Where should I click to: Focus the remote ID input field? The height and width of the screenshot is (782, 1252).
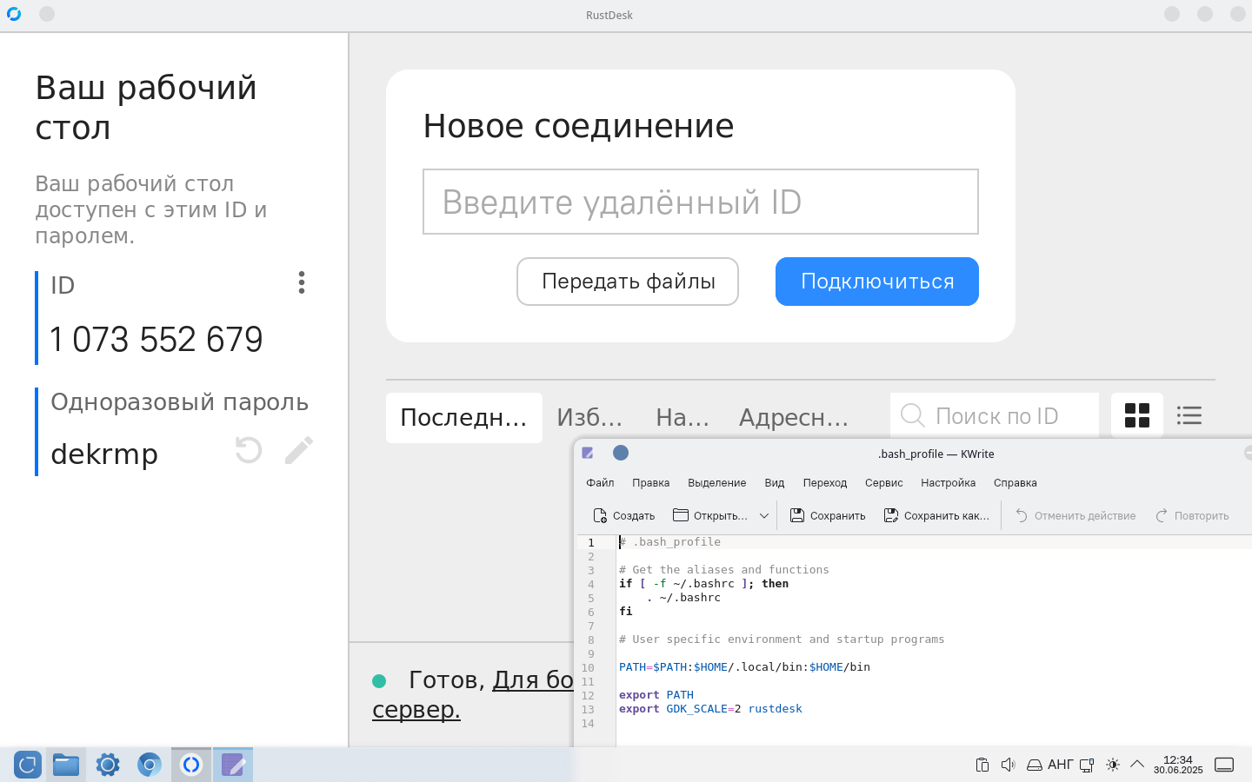(700, 202)
